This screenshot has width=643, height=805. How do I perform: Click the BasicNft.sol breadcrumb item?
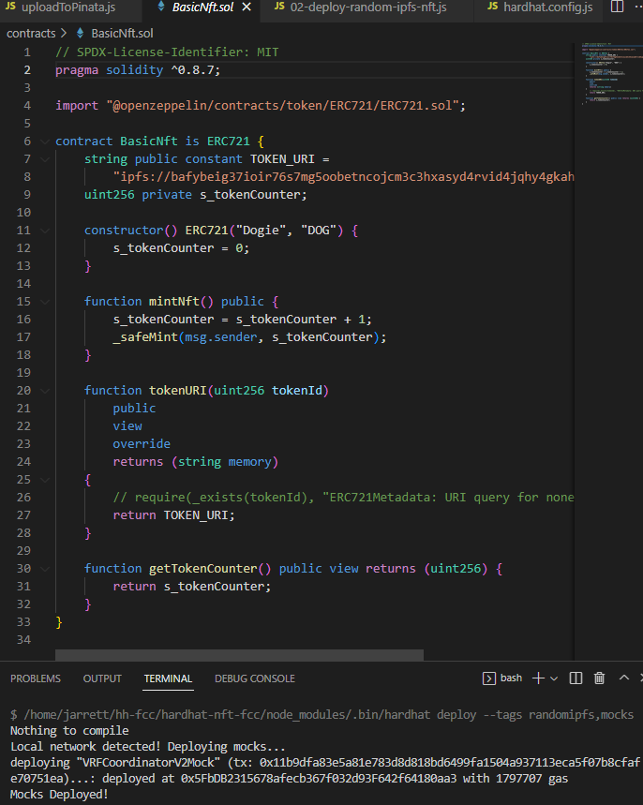pyautogui.click(x=122, y=34)
